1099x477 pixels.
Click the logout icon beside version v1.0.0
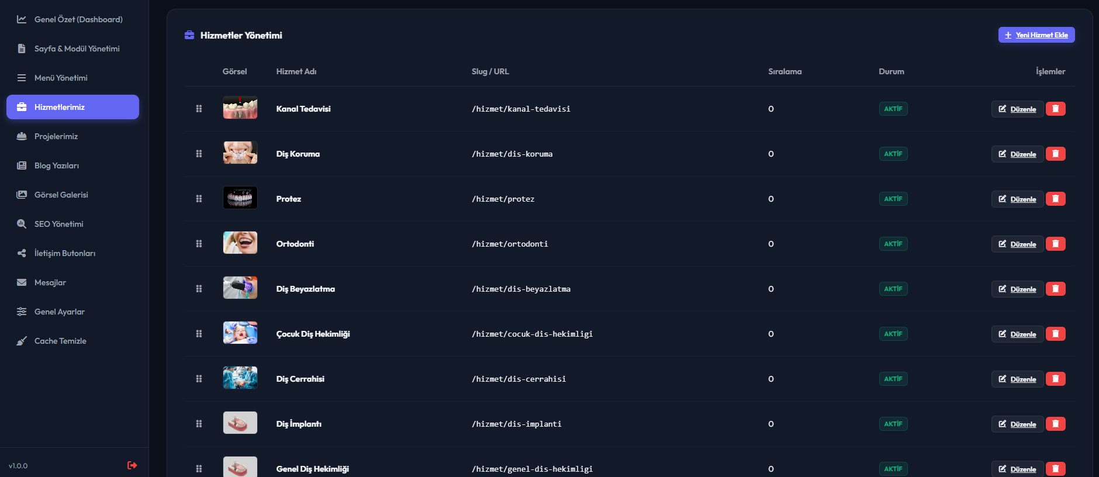click(x=132, y=465)
